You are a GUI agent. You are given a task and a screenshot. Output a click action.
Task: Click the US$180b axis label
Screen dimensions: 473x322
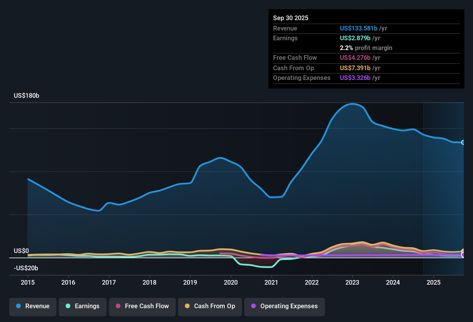pyautogui.click(x=26, y=95)
